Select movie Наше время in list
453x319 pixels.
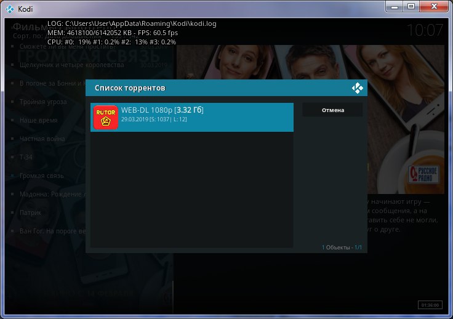tap(38, 120)
